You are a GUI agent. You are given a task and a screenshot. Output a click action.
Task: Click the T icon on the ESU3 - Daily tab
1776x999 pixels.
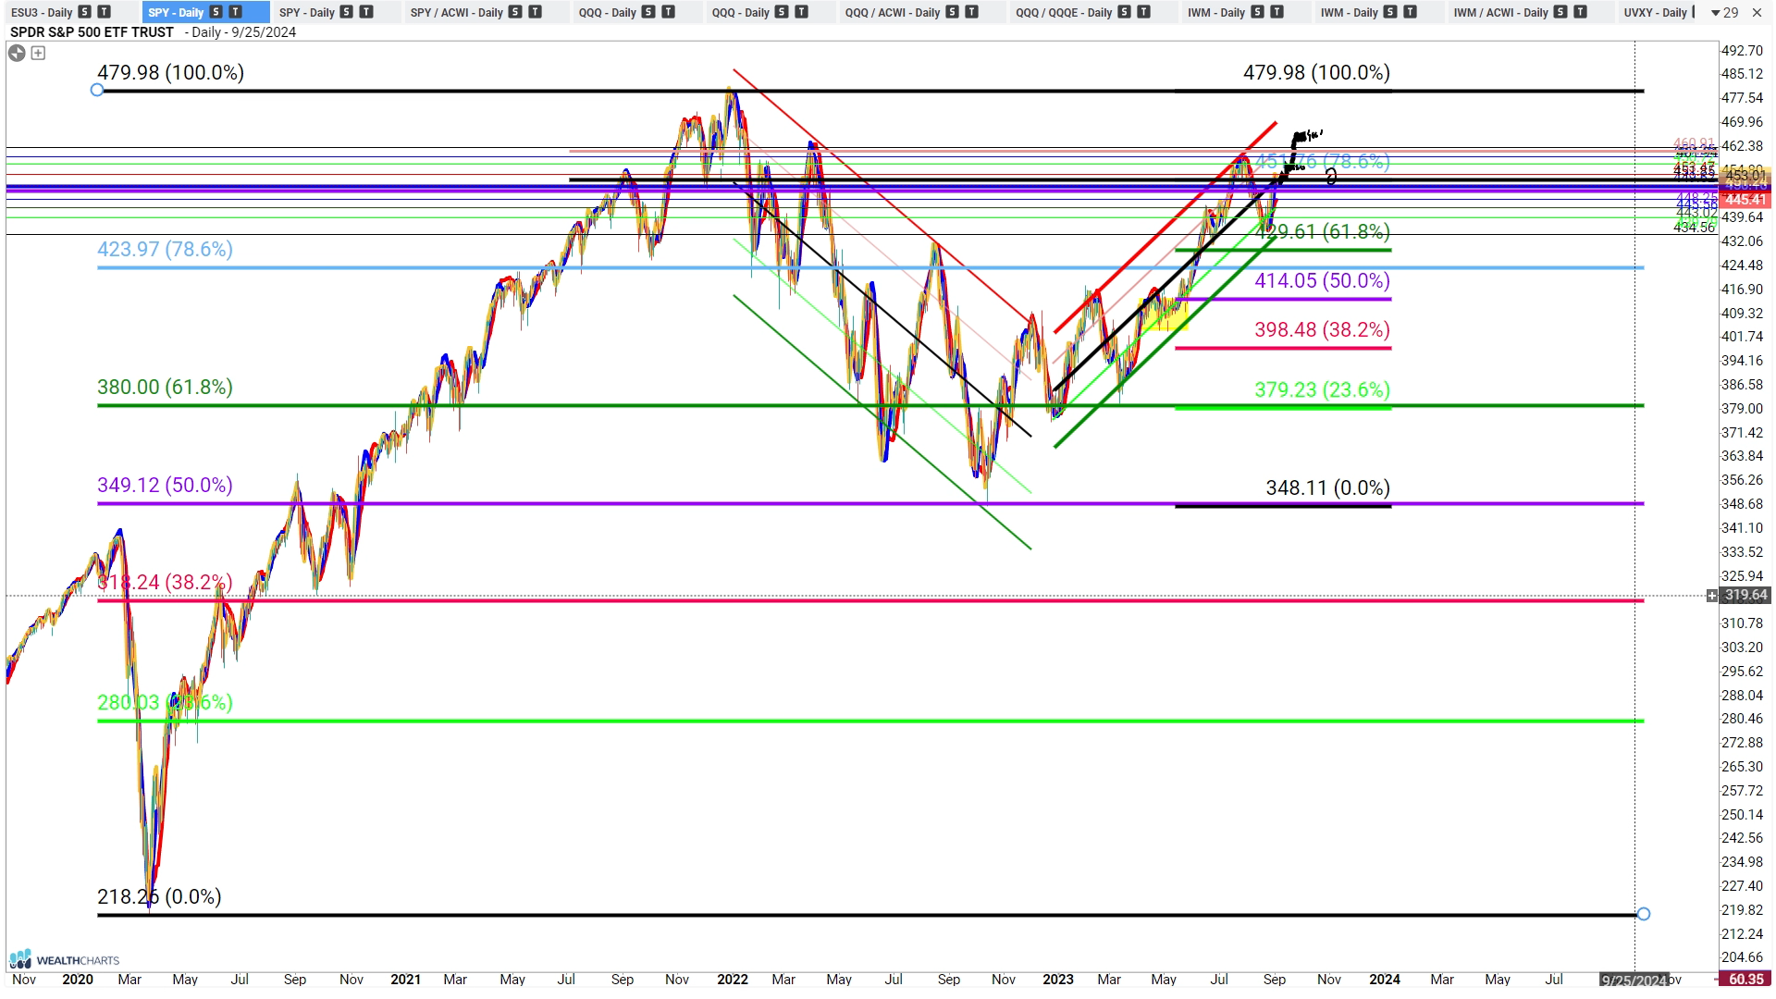coord(104,12)
